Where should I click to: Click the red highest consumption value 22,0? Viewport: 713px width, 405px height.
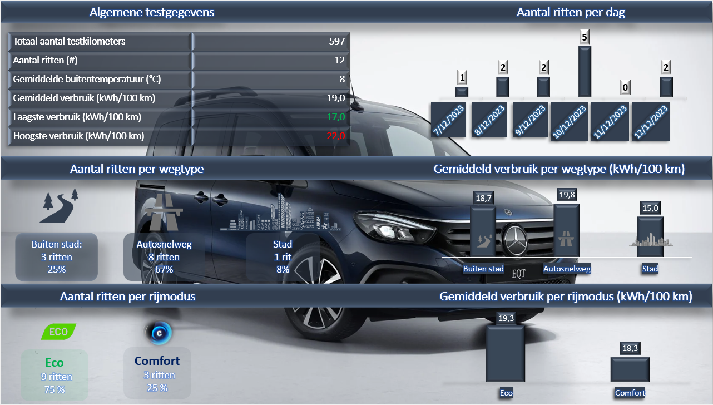336,136
